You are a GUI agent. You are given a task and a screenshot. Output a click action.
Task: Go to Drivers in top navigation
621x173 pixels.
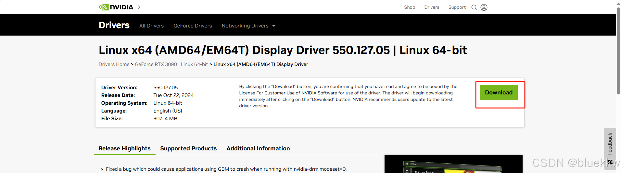coord(432,7)
